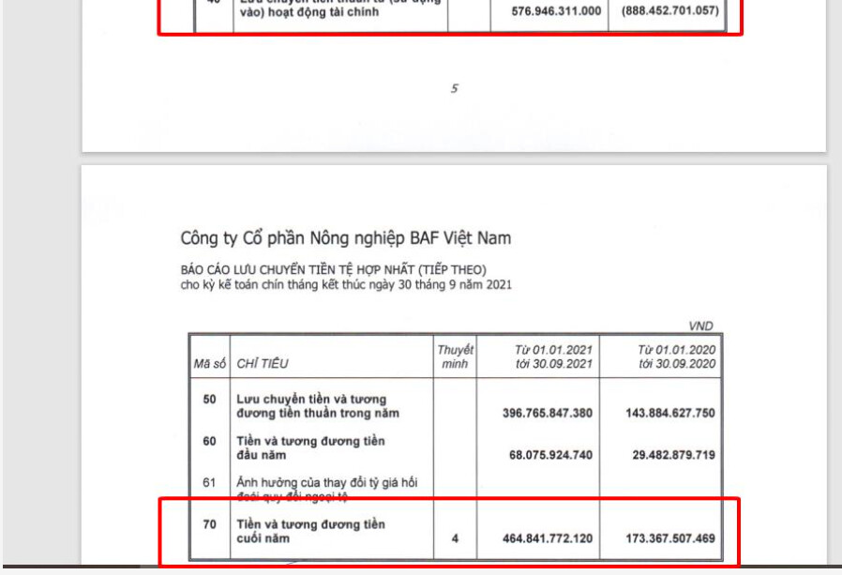Click code '70' in the table
This screenshot has height=575, width=842.
tap(209, 524)
